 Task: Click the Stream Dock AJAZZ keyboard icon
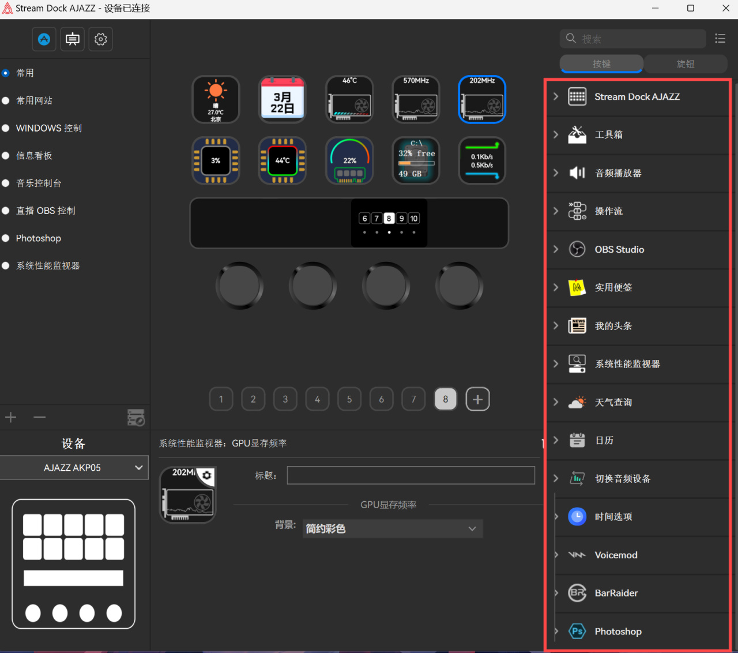tap(577, 96)
